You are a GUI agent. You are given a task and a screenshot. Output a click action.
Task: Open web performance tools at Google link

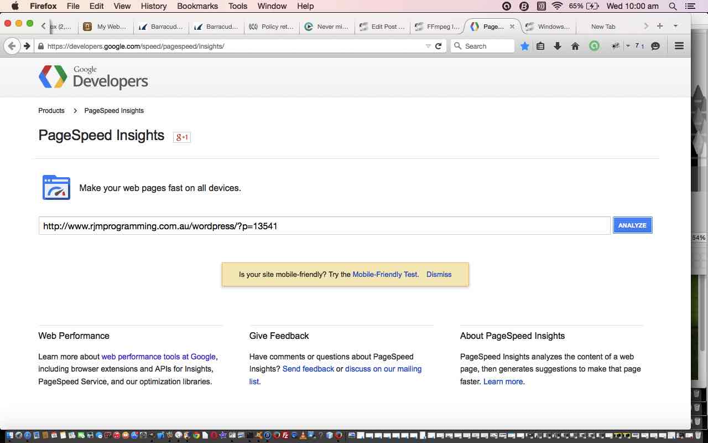158,357
